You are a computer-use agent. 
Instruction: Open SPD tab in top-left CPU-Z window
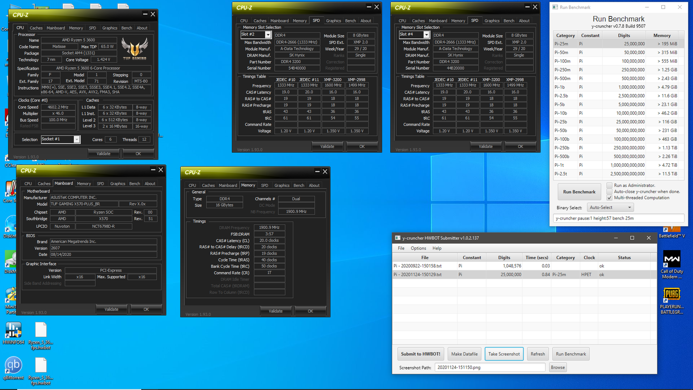point(92,28)
